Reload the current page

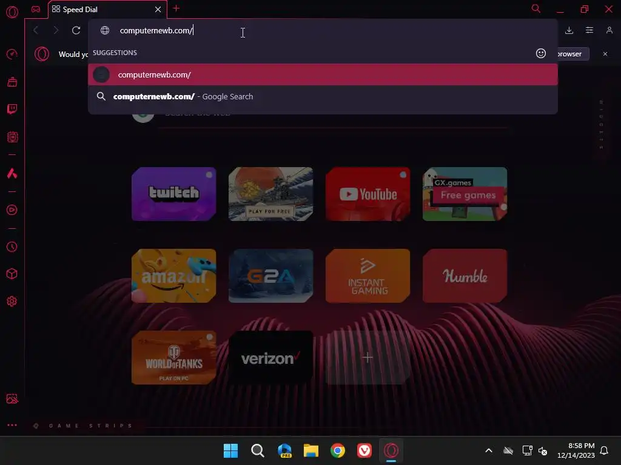[76, 30]
